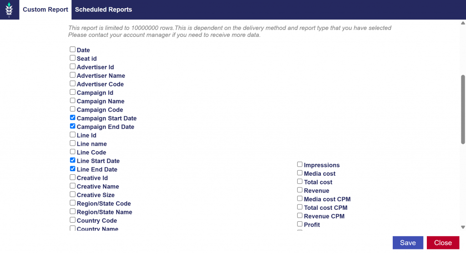The height and width of the screenshot is (254, 466).
Task: Select the Profit metric checkbox
Action: coord(299,224)
